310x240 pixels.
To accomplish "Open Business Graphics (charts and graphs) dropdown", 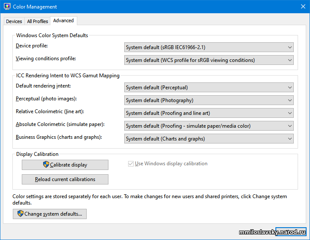I will 209,139.
